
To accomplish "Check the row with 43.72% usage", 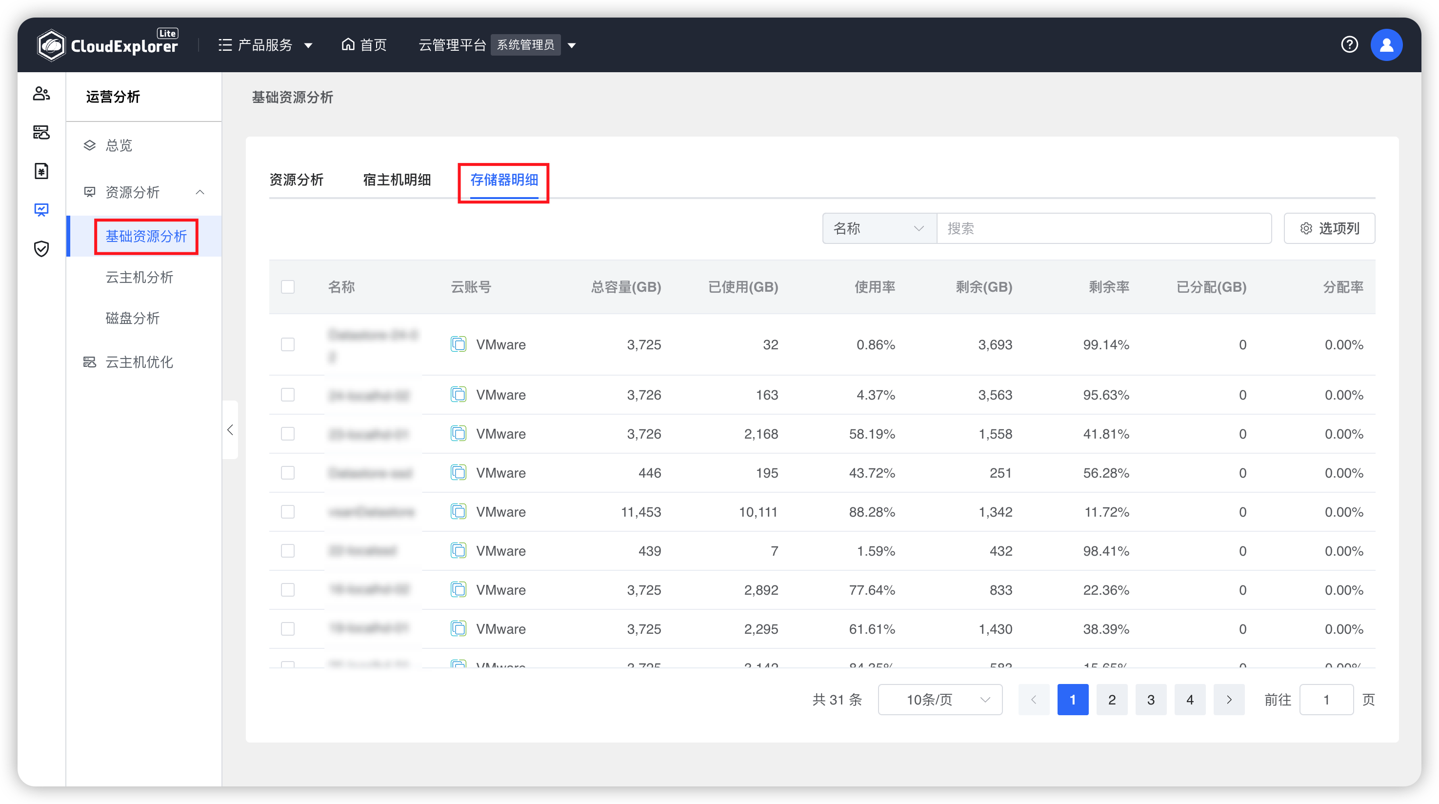I will click(x=288, y=473).
